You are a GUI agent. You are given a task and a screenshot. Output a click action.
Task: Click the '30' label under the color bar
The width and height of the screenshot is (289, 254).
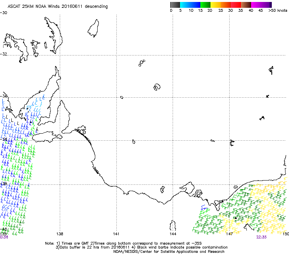click(230, 11)
